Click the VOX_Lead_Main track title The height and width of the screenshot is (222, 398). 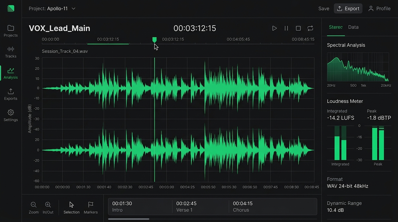pyautogui.click(x=60, y=28)
